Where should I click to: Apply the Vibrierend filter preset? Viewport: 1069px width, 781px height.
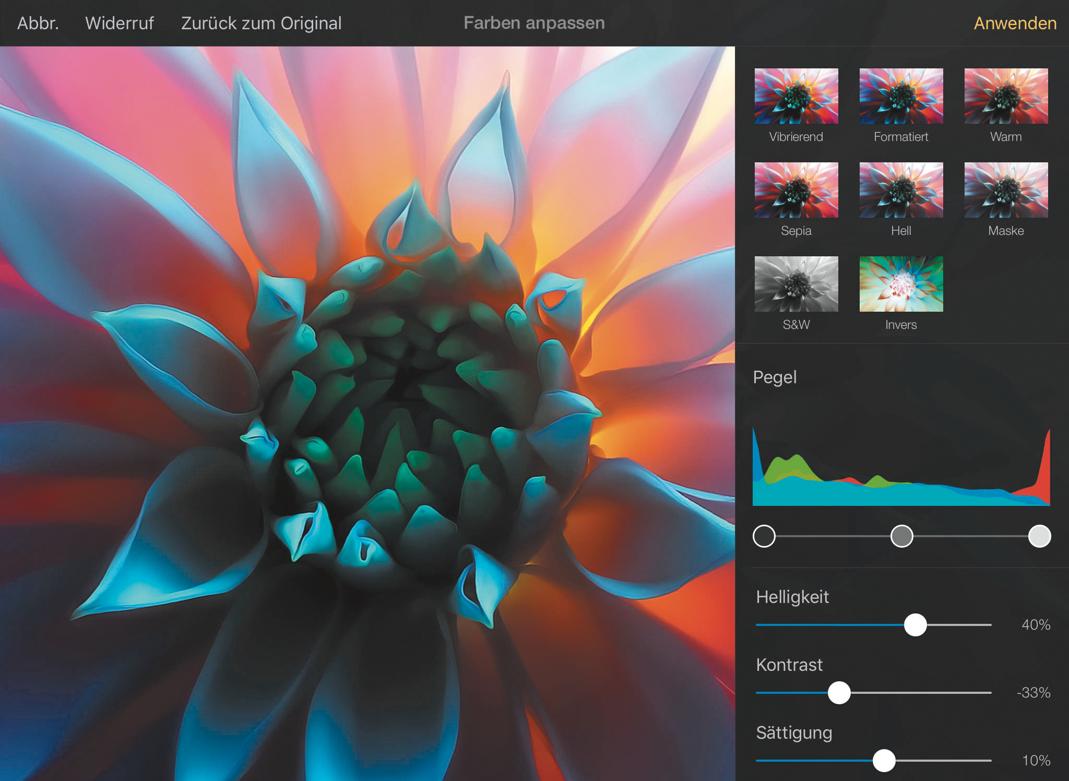coord(796,96)
